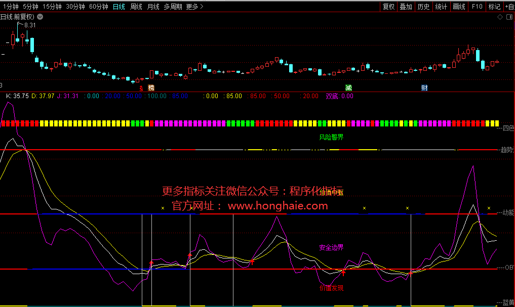515x307 pixels.
Task: Switch to the 5分钟 period tab
Action: pyautogui.click(x=30, y=7)
